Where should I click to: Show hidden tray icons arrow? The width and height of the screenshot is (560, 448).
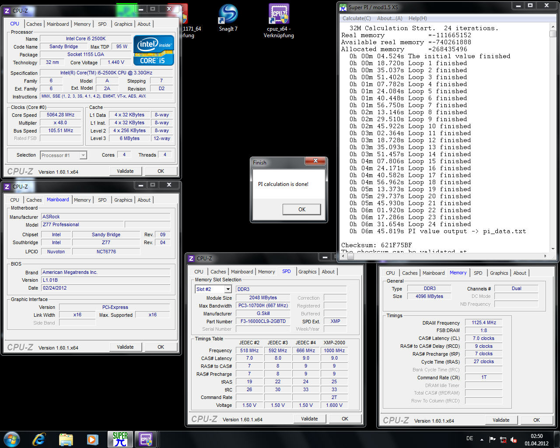482,440
